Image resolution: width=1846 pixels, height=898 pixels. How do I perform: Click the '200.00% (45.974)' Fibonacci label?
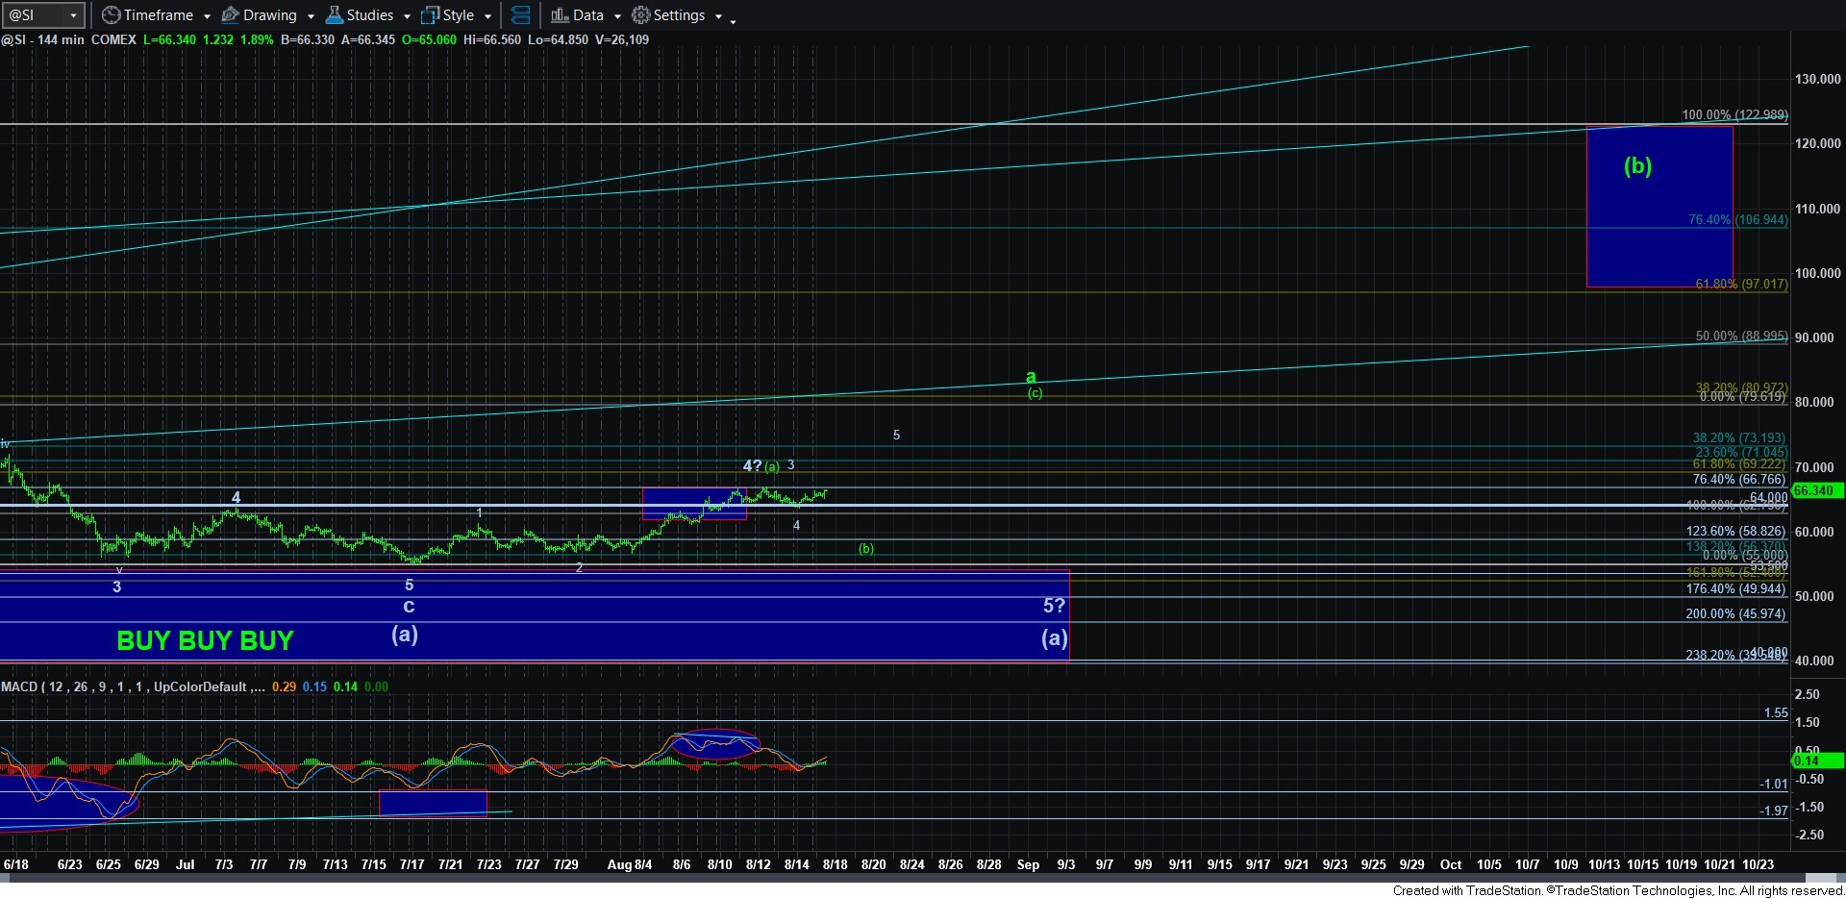[x=1735, y=613]
